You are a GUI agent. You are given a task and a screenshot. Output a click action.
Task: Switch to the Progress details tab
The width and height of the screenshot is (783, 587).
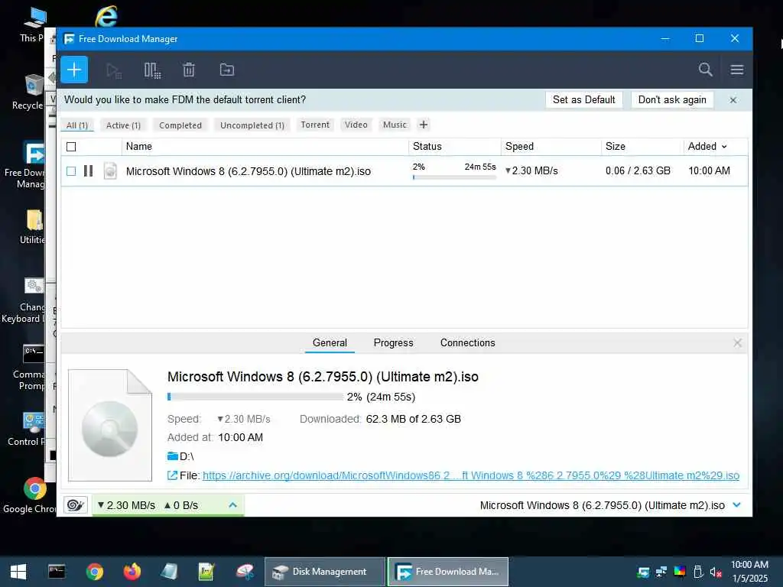pyautogui.click(x=394, y=343)
